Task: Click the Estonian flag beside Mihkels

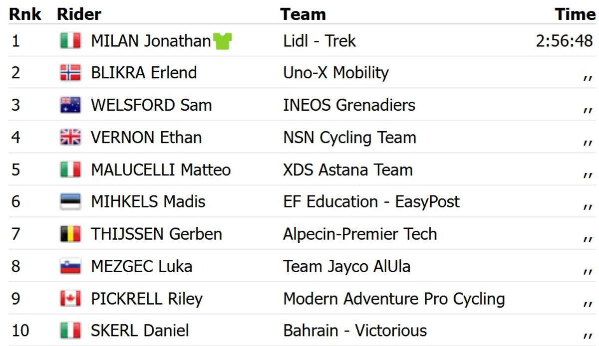Action: coord(70,202)
